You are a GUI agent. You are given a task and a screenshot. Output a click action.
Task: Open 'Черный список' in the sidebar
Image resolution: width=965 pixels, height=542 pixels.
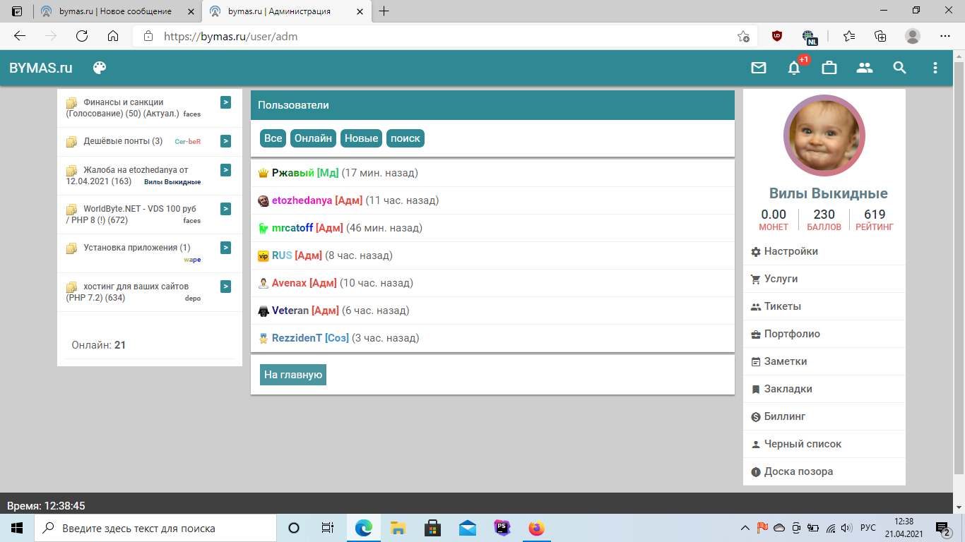click(x=803, y=445)
